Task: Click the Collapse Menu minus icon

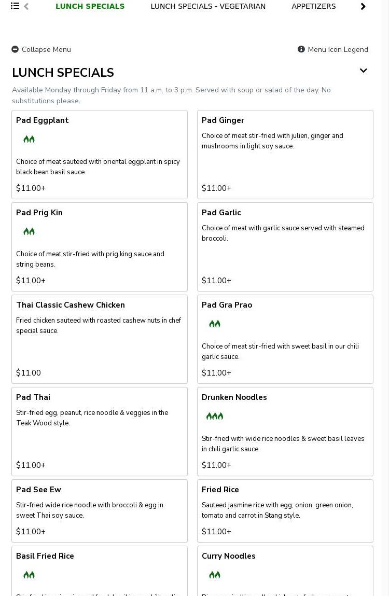Action: 15,49
